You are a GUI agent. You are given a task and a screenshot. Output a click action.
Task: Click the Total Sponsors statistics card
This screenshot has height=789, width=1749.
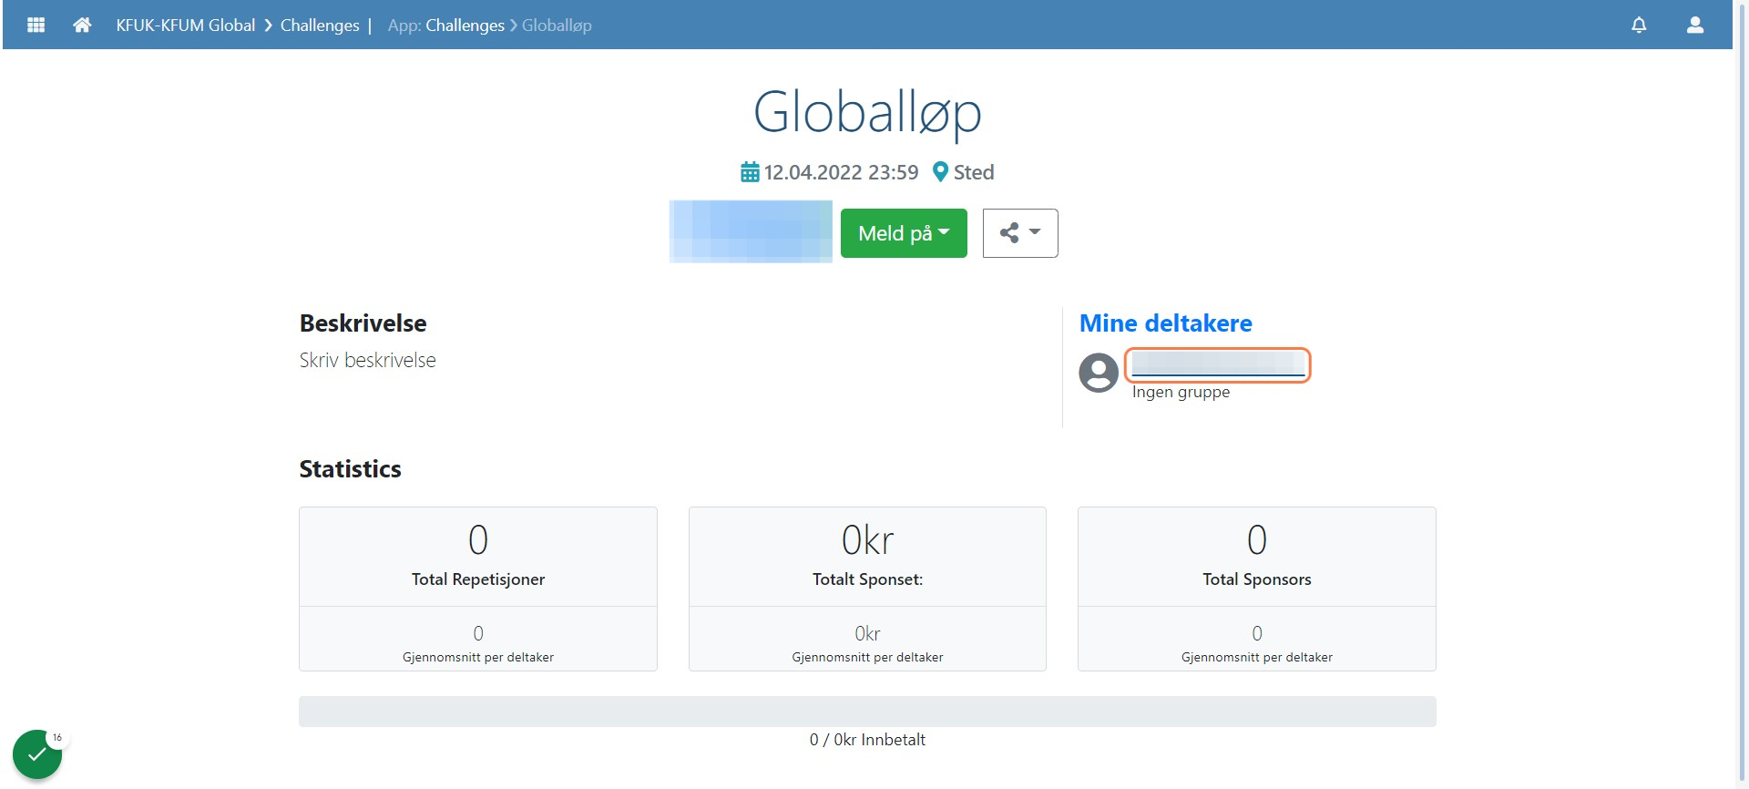point(1257,589)
